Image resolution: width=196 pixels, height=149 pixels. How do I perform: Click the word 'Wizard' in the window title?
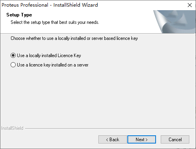(x=90, y=5)
